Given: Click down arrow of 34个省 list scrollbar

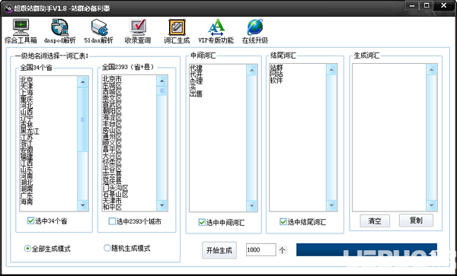Looking at the screenshot, I should 82,205.
